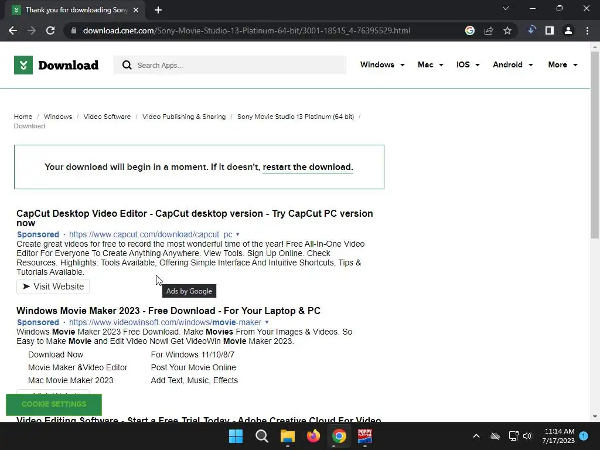Click scrollbar down arrow
Screen dimensions: 600x450
click(595, 417)
